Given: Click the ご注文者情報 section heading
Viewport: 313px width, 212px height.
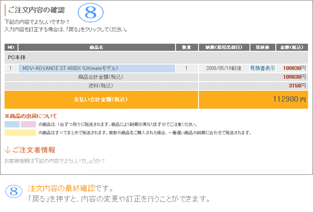Looking at the screenshot, I should [x=34, y=150].
